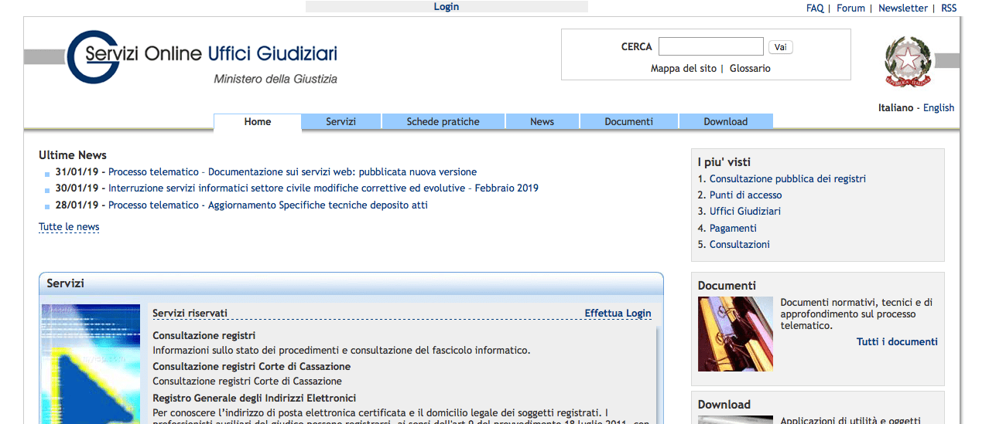Click the Italian Republic emblem
989x424 pixels.
click(908, 62)
